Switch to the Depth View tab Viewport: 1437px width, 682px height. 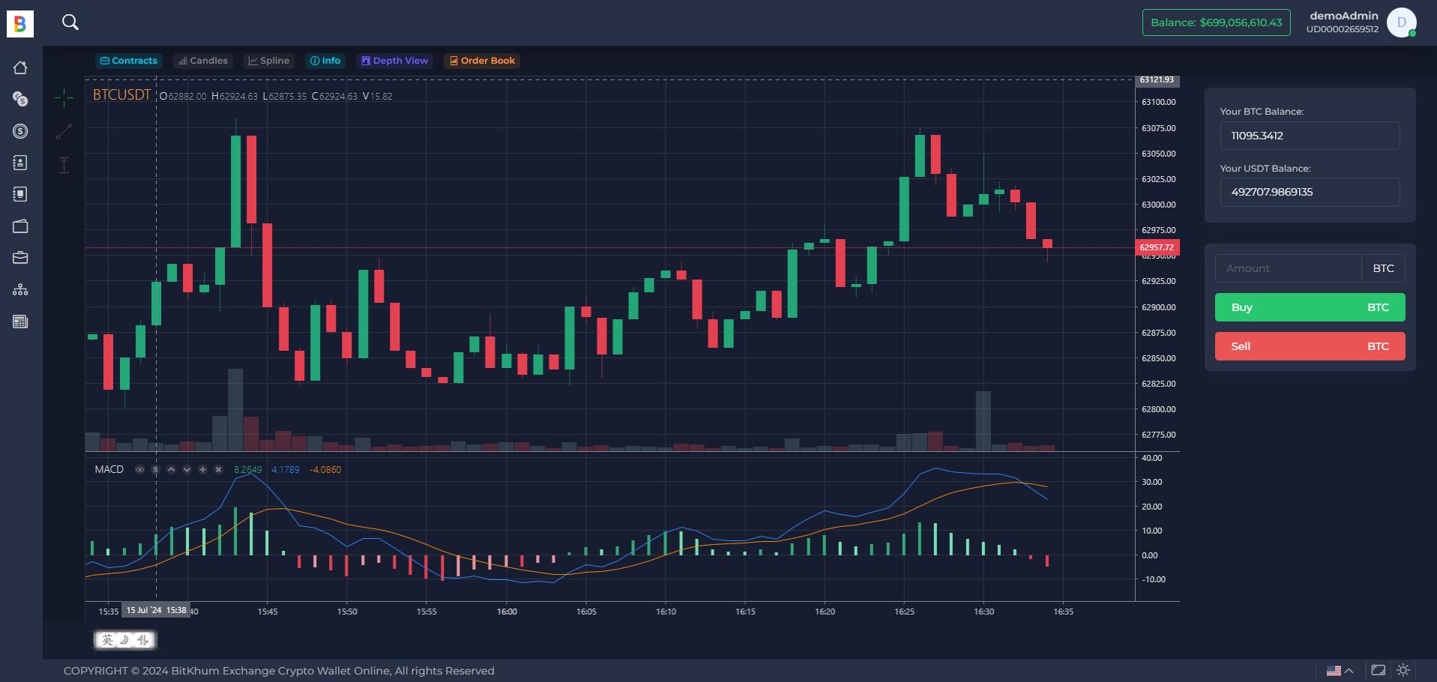[395, 61]
